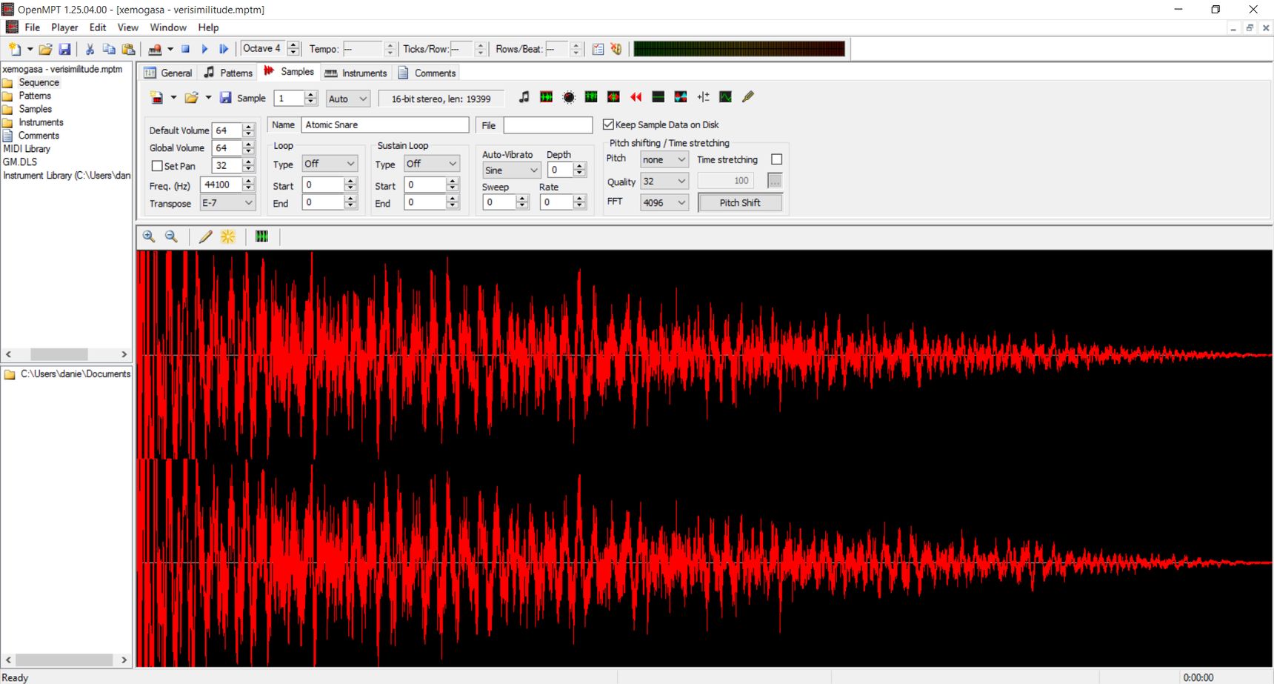
Task: Click the empty File text field
Action: 548,125
